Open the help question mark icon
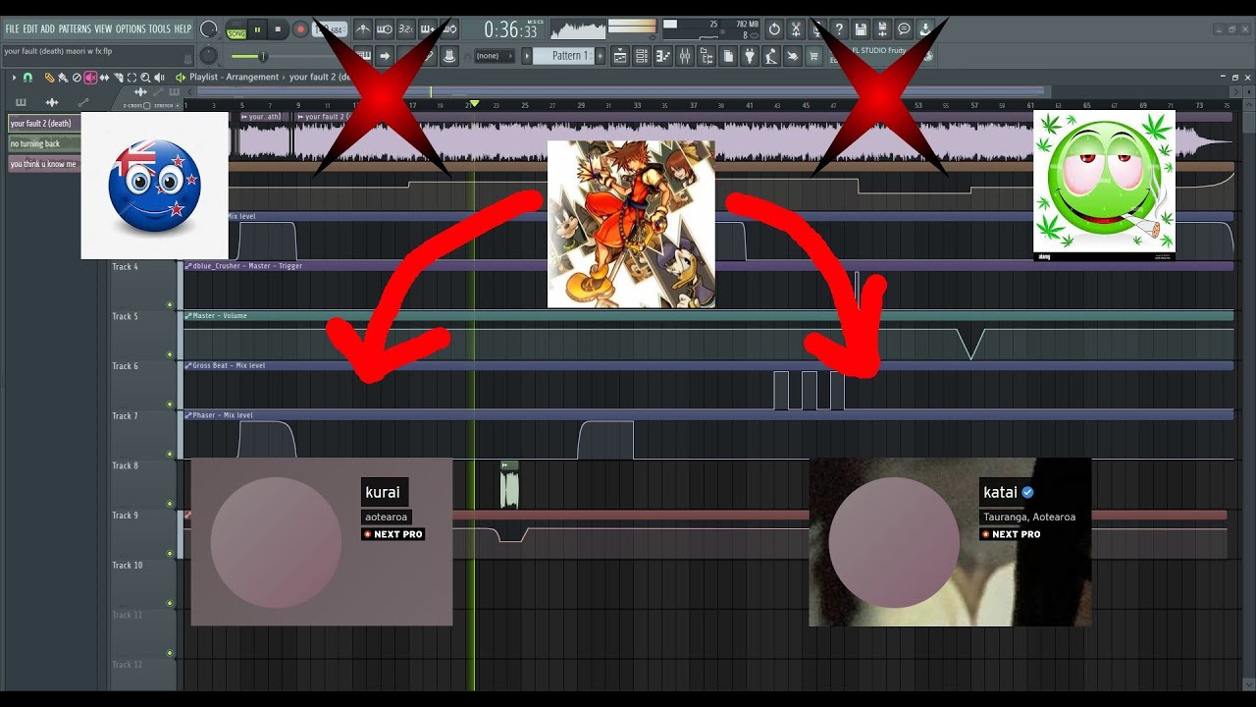 839,29
